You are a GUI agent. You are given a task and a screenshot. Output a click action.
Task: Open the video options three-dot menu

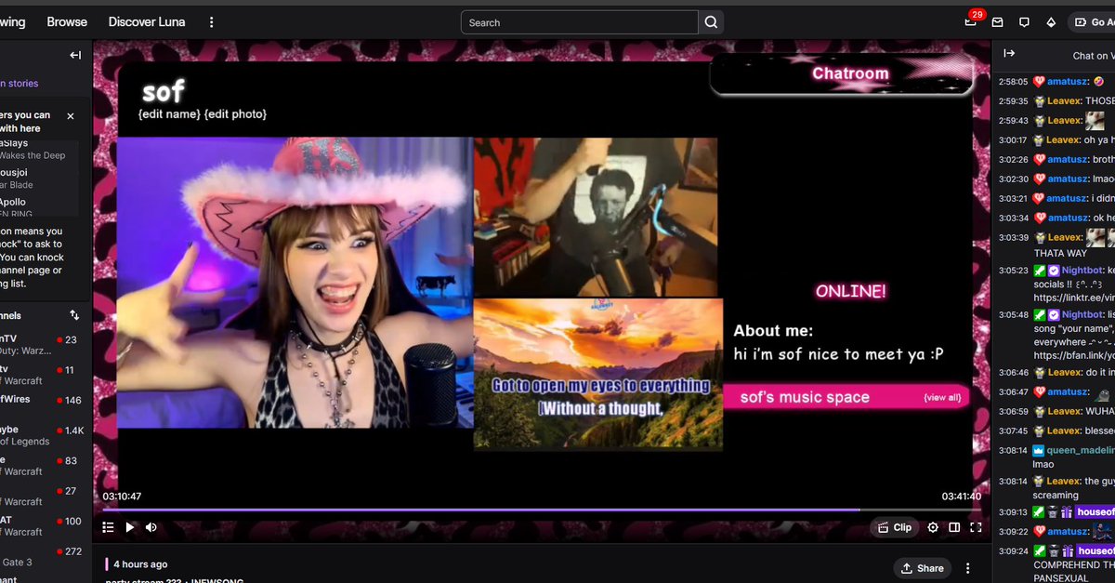[x=968, y=568]
